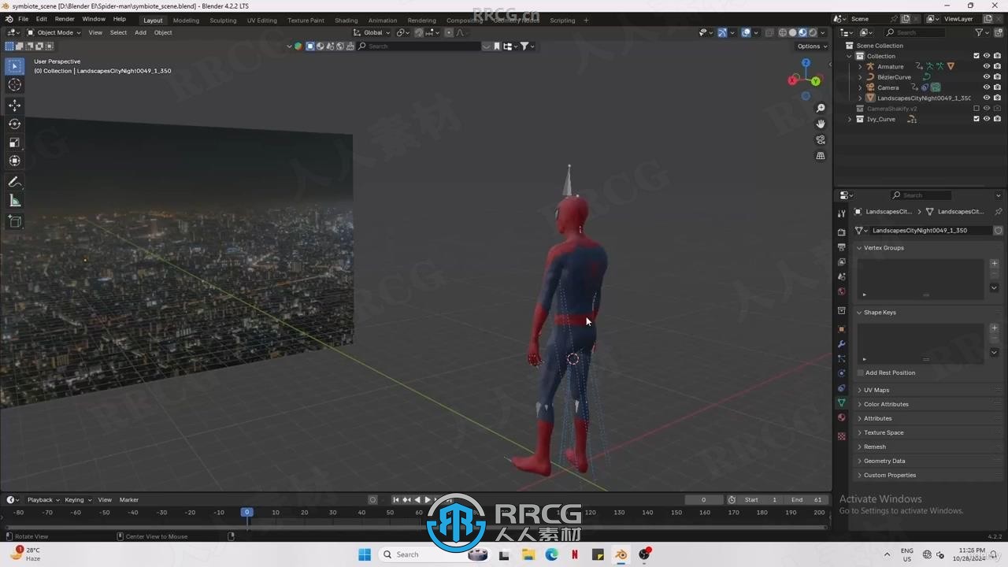Expand the UV Maps panel
The image size is (1008, 567).
[876, 390]
